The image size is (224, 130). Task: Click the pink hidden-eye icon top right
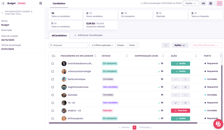click(219, 4)
